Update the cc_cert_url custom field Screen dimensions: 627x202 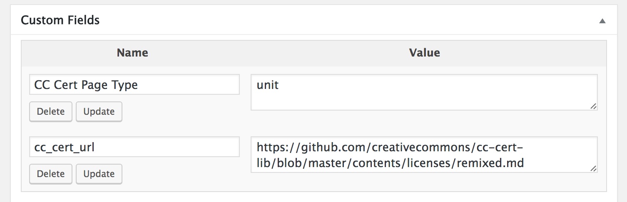tap(99, 174)
